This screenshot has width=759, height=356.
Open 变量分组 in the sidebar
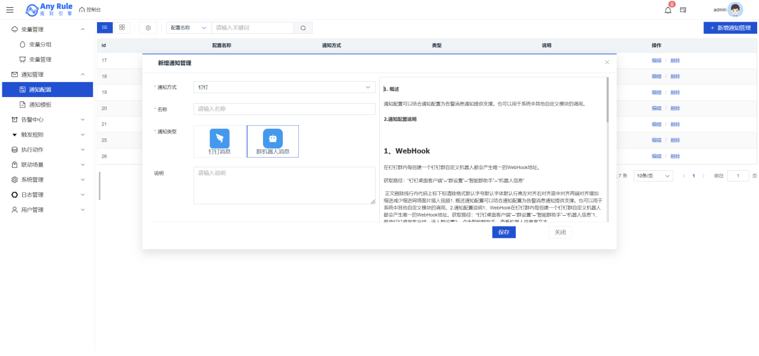40,44
